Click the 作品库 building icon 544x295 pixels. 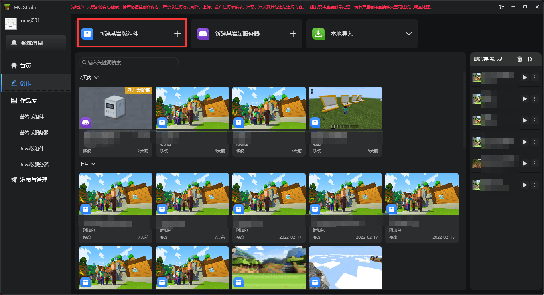14,101
